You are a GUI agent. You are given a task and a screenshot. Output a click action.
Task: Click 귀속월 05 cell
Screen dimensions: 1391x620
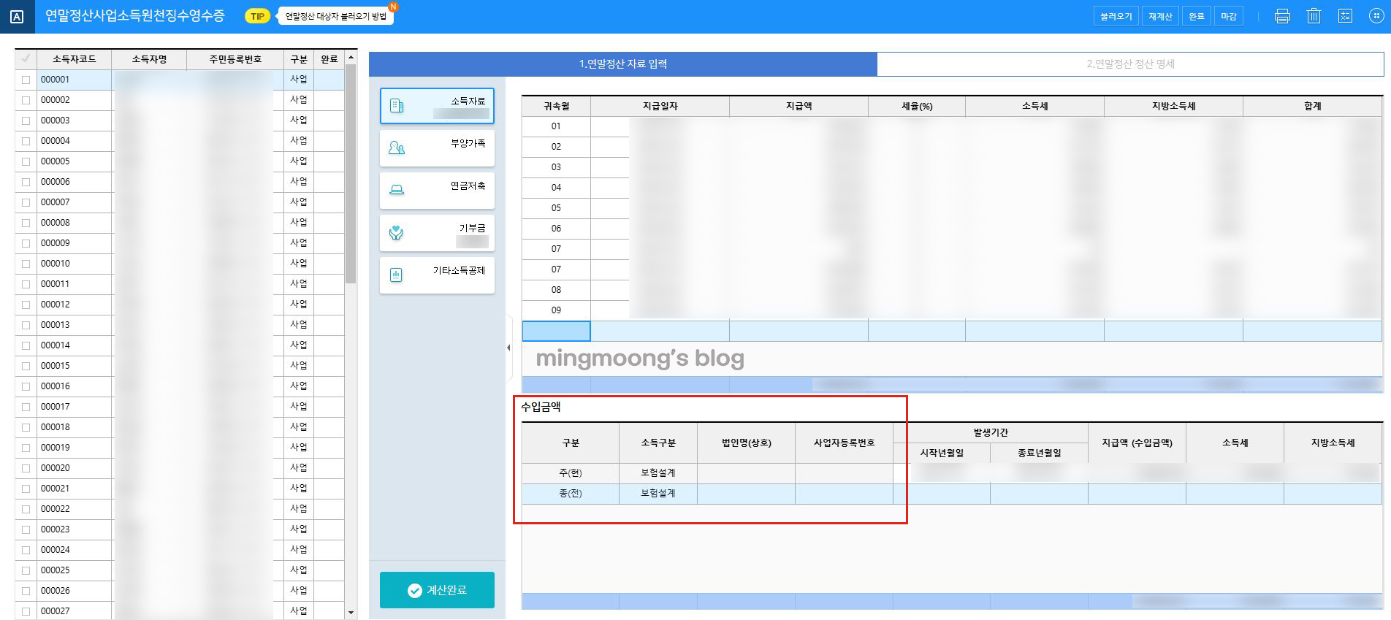click(x=556, y=208)
